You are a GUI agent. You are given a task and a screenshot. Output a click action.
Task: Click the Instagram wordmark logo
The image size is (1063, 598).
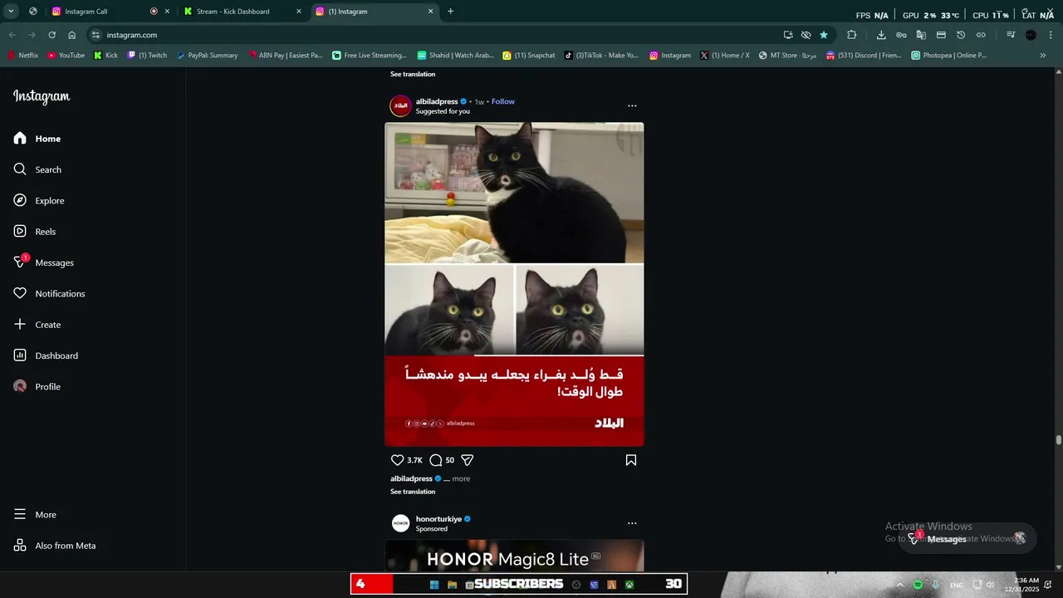[x=42, y=96]
